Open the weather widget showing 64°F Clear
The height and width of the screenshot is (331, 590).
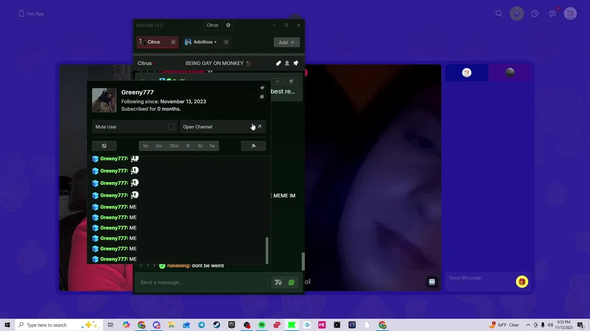tap(505, 325)
